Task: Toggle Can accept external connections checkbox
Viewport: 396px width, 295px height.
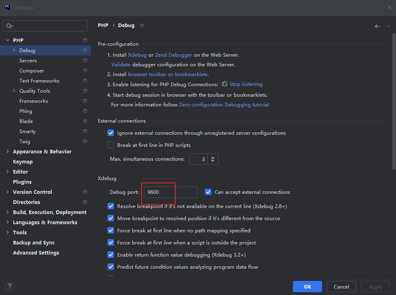Action: click(208, 192)
